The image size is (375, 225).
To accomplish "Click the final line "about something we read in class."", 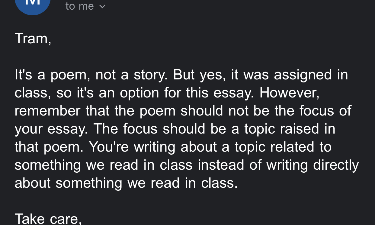I will 126,183.
